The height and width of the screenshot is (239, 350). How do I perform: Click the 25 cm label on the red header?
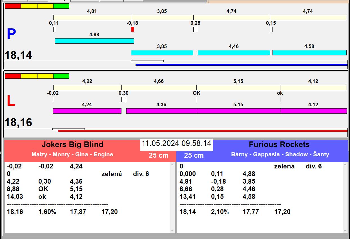(x=158, y=155)
